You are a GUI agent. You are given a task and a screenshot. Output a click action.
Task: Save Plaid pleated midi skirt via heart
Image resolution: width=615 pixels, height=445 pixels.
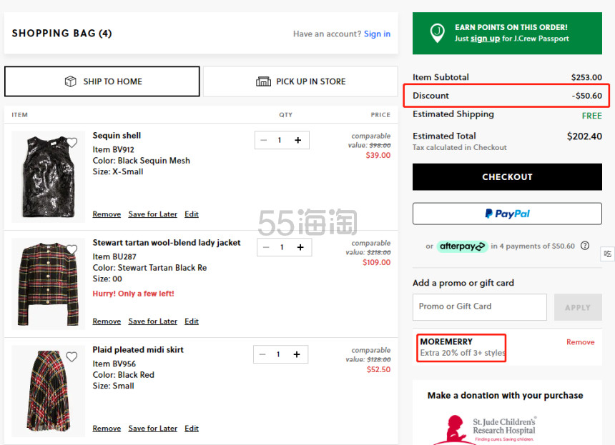[x=72, y=357]
